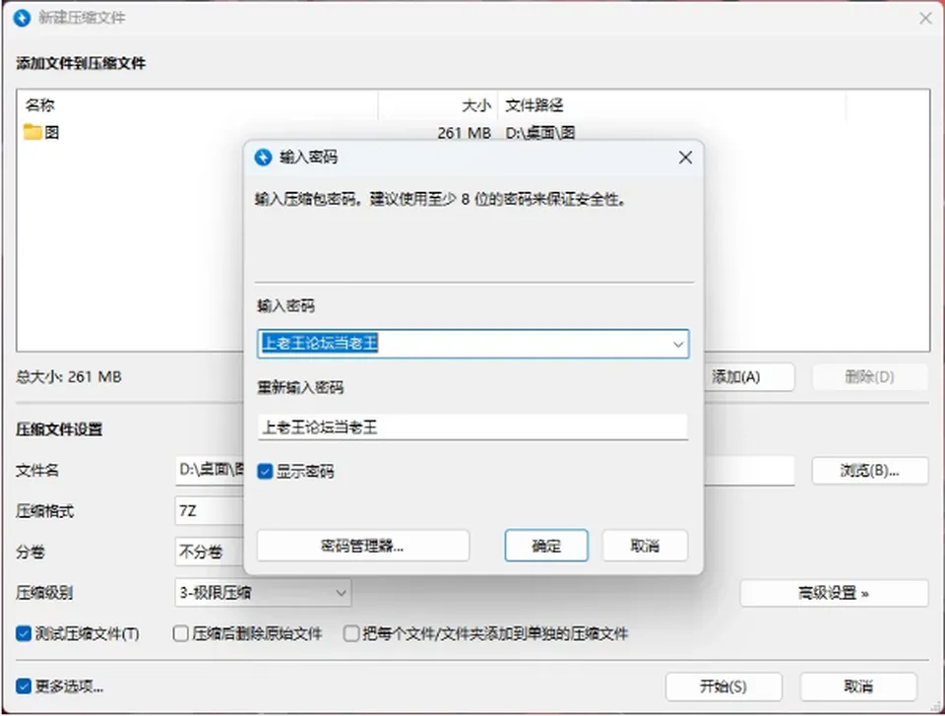
Task: Click 取消 at bottom of main window
Action: click(x=858, y=686)
